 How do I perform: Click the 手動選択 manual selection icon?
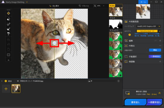pyautogui.click(x=126, y=56)
